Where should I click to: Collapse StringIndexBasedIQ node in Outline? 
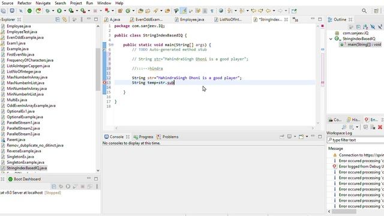[x=331, y=39]
